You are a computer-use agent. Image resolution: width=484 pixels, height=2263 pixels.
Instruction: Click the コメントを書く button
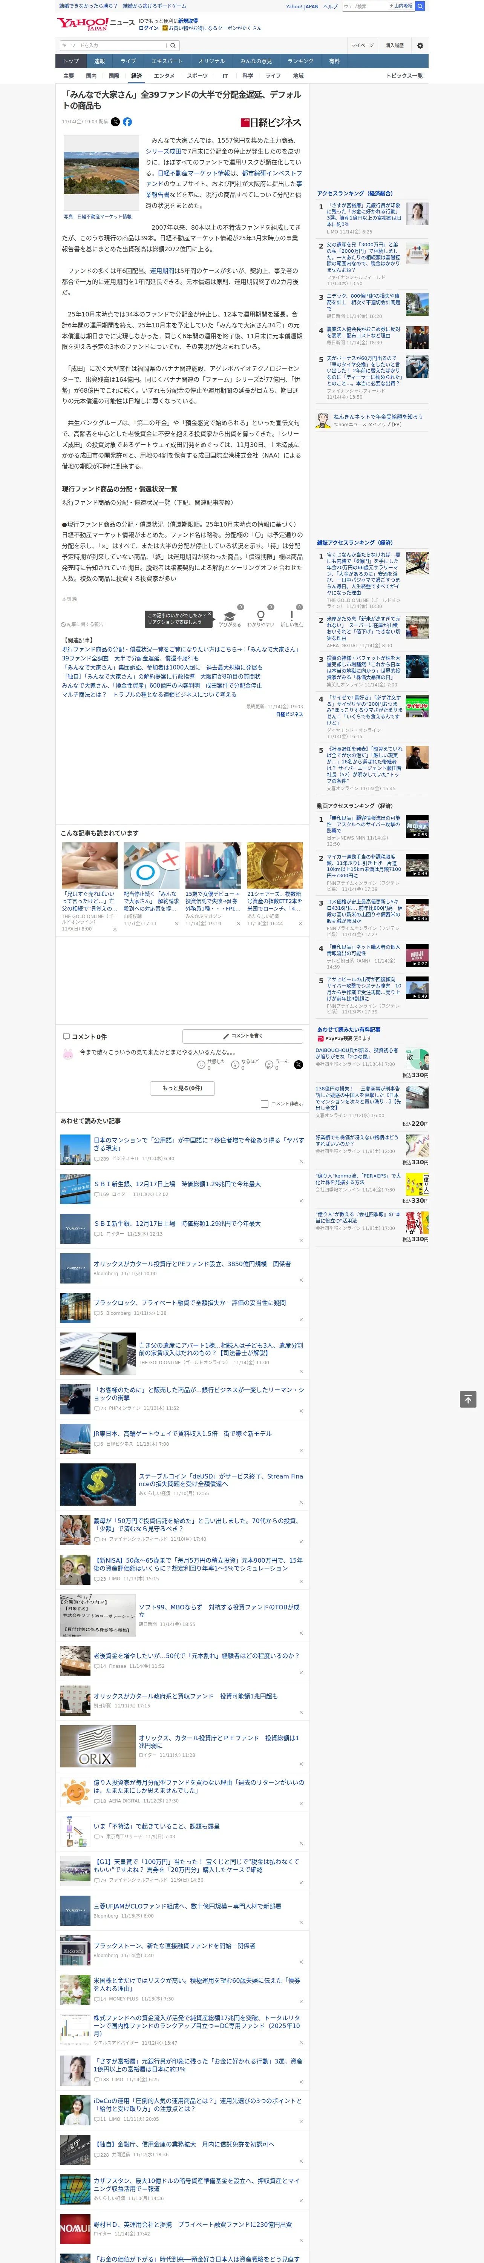pos(242,1036)
